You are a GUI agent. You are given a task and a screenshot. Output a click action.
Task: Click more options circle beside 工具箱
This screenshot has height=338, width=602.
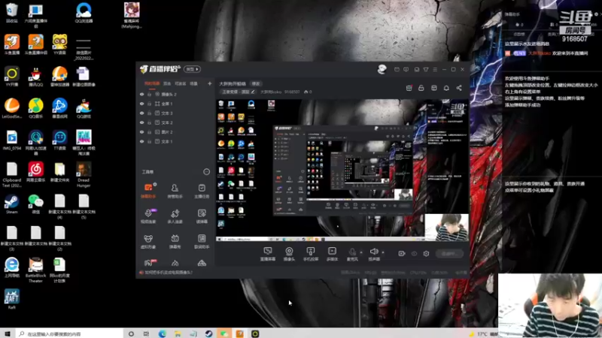[x=206, y=172]
